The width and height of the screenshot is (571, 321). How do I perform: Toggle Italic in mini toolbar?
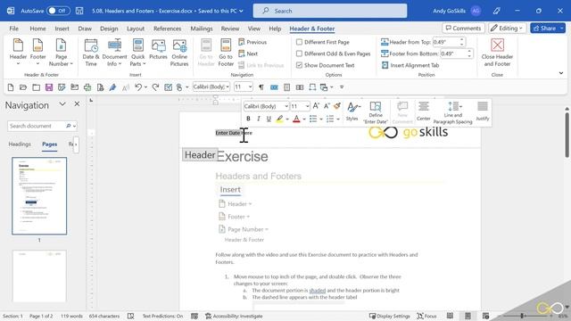pos(258,119)
